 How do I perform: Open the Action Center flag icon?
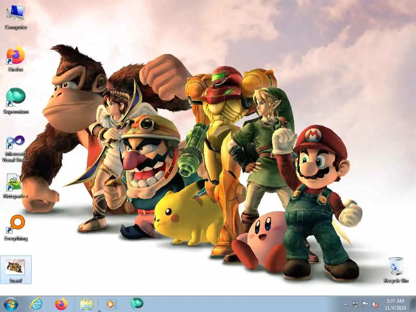tap(365, 305)
